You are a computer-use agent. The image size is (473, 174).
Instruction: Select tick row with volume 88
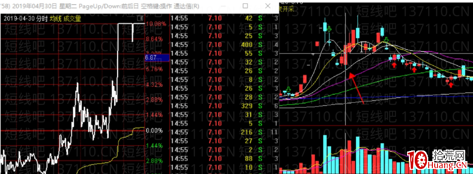click(x=224, y=158)
